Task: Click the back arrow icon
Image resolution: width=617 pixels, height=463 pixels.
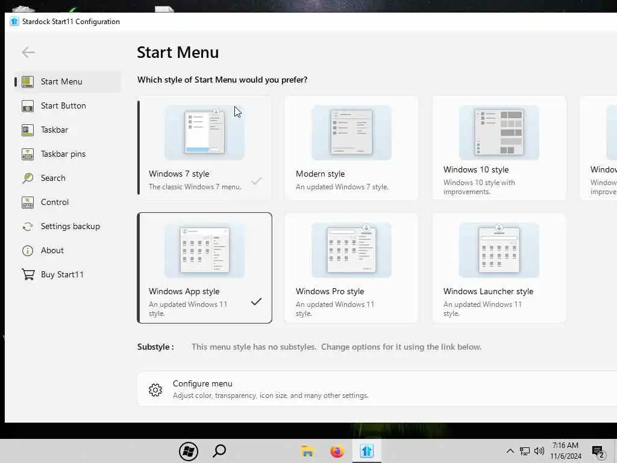Action: click(28, 52)
